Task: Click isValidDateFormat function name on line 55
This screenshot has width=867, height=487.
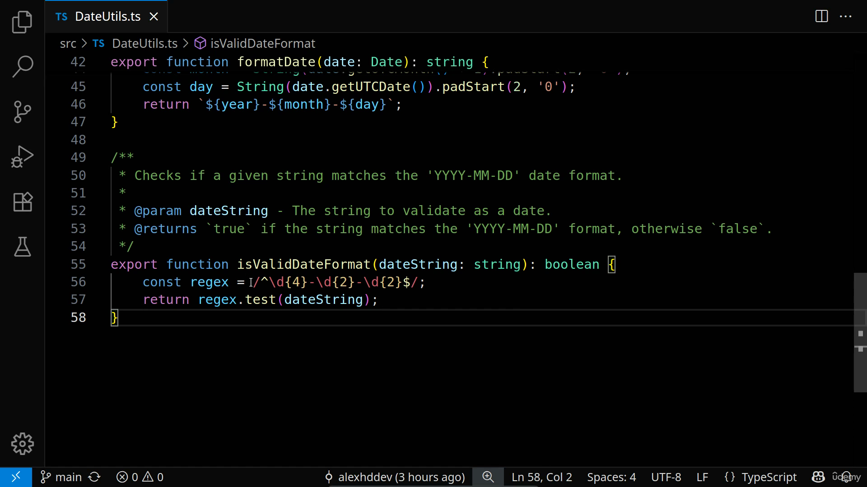Action: [x=303, y=265]
